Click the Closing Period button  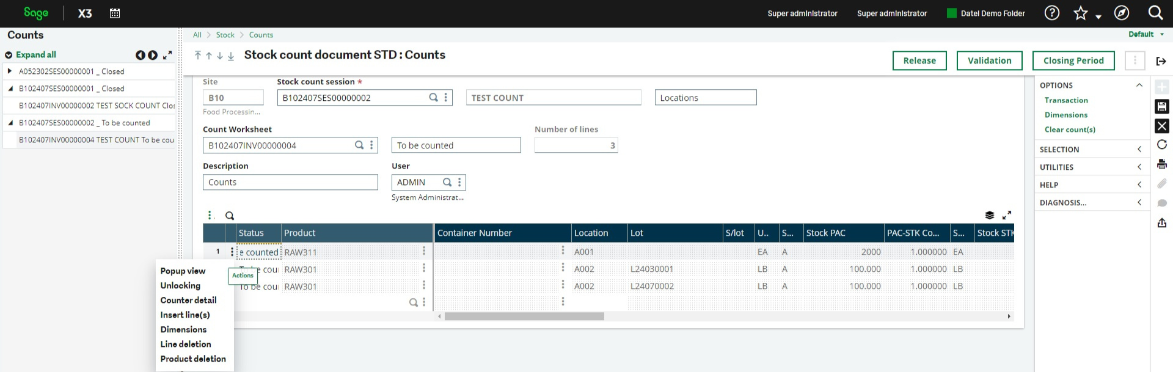[1073, 60]
